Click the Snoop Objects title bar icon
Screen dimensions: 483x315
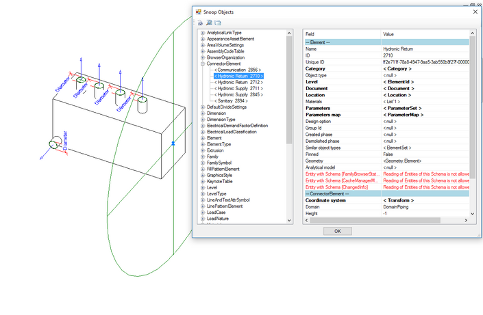199,12
